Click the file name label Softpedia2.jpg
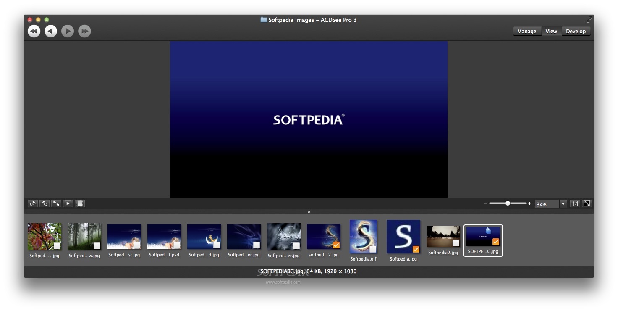Viewport: 618px width, 311px height. point(443,253)
